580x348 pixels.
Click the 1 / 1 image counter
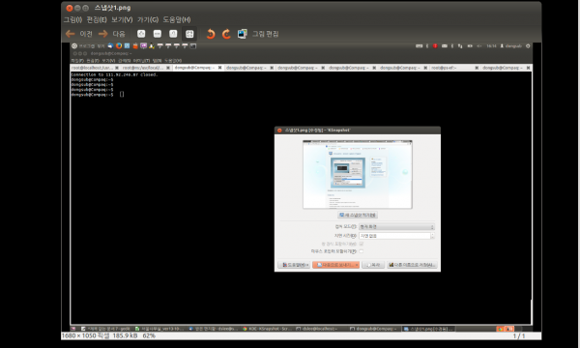[519, 335]
